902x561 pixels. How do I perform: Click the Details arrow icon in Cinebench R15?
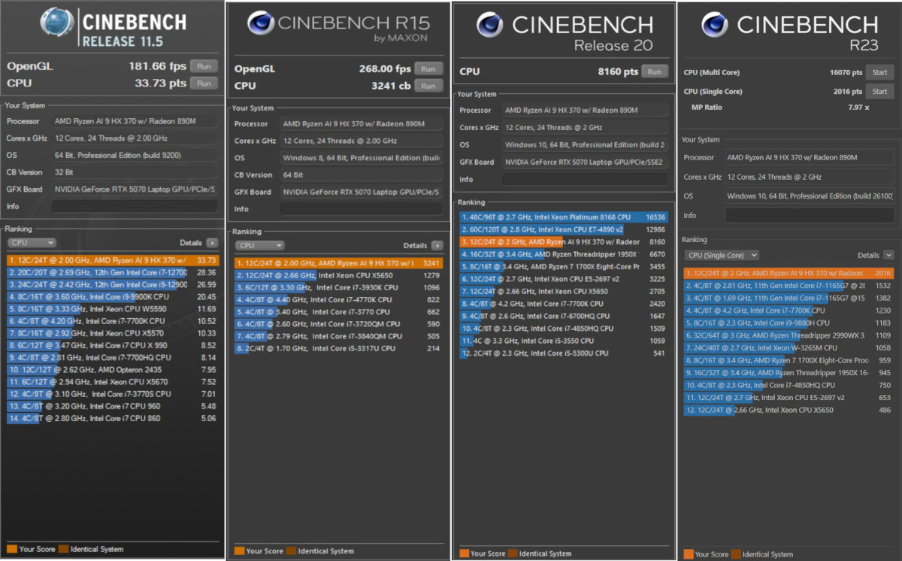click(437, 245)
